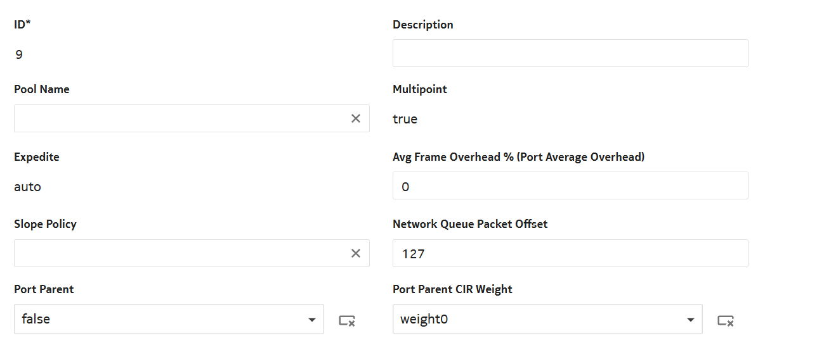
Task: Focus the Description text field
Action: click(x=570, y=53)
